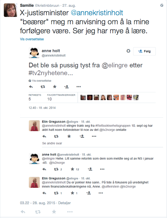The image size is (167, 218).
Task: Open the @annekristinholt mention in Samilie's tweet
Action: (97, 13)
